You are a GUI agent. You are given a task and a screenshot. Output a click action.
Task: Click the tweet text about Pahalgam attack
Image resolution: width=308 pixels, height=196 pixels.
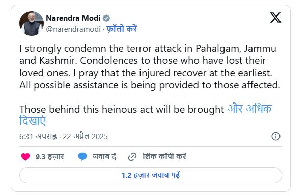click(150, 67)
